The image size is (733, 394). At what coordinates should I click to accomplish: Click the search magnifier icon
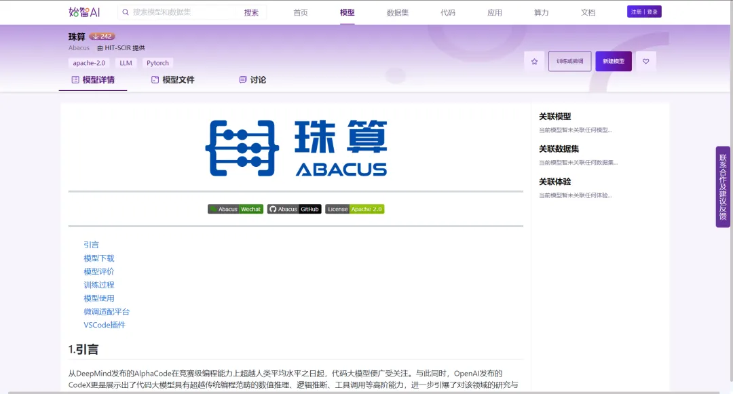click(126, 12)
